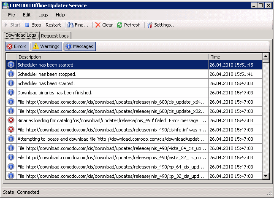Switch to the Download Logs tab
274x198 pixels.
click(21, 35)
